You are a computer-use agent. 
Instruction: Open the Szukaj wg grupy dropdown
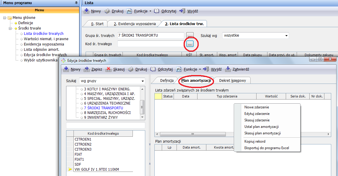[143, 81]
